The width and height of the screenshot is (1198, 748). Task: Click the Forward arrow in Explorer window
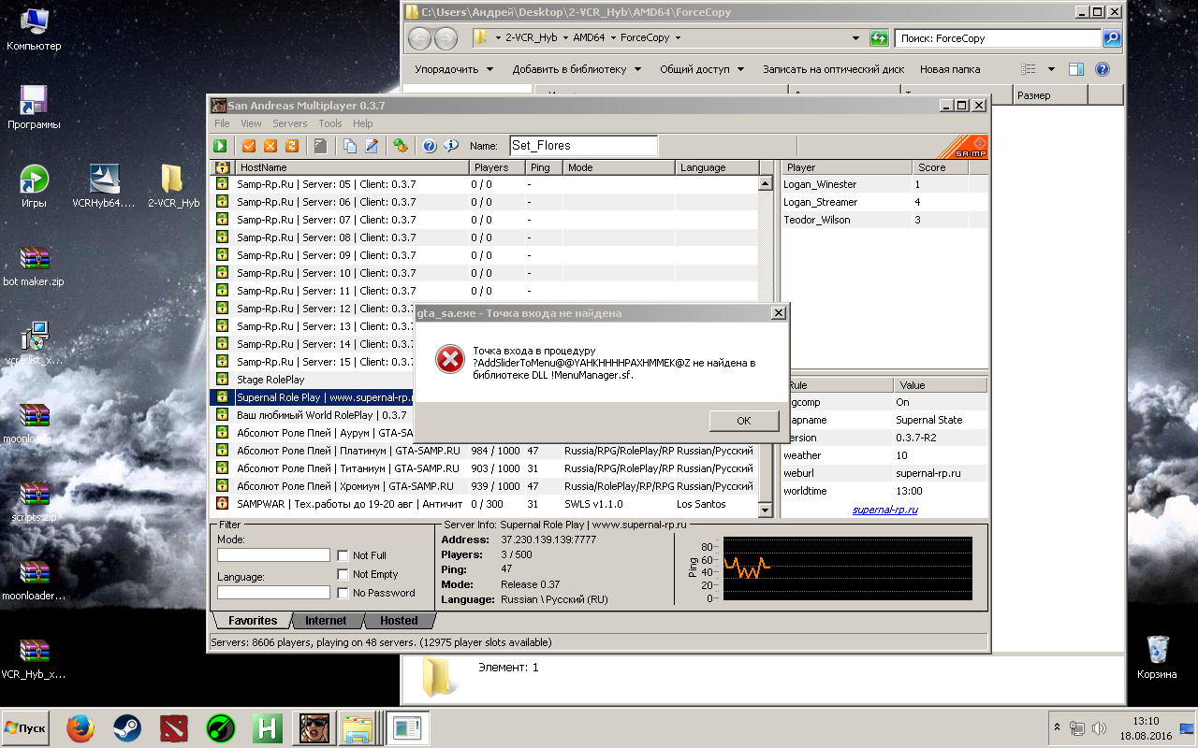[446, 38]
